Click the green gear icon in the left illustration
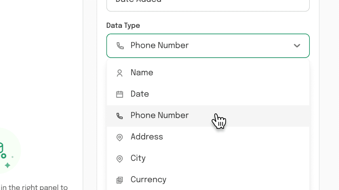The height and width of the screenshot is (190, 339). point(4,156)
